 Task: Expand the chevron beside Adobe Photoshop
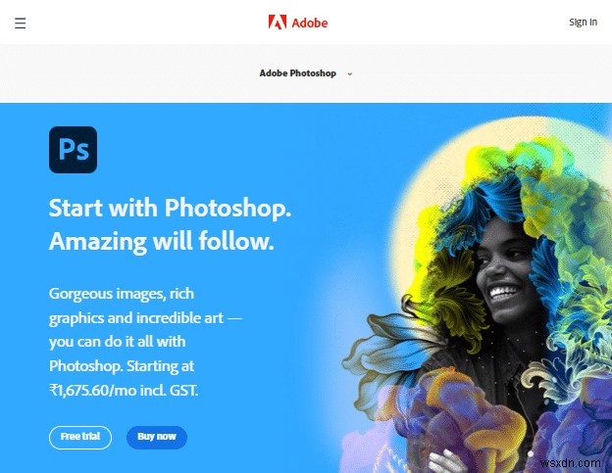click(x=350, y=73)
